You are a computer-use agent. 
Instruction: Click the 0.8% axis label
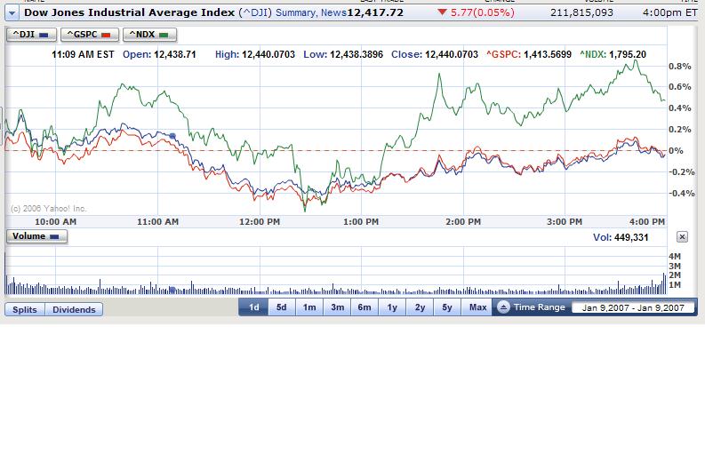pos(680,67)
